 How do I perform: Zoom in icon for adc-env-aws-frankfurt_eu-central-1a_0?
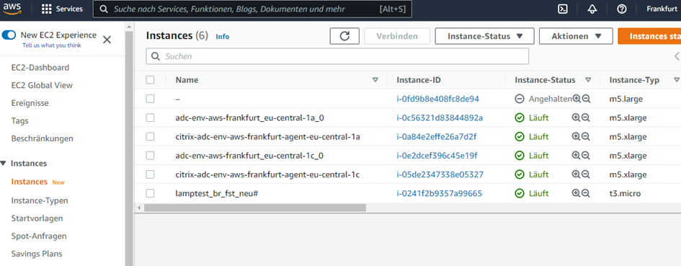(x=576, y=118)
